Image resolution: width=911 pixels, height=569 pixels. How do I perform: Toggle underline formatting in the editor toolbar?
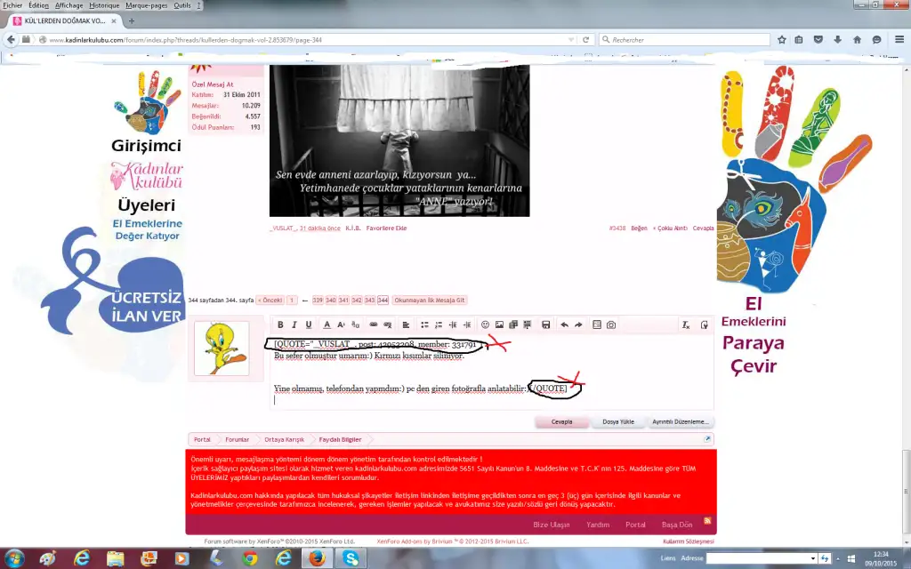pyautogui.click(x=309, y=325)
